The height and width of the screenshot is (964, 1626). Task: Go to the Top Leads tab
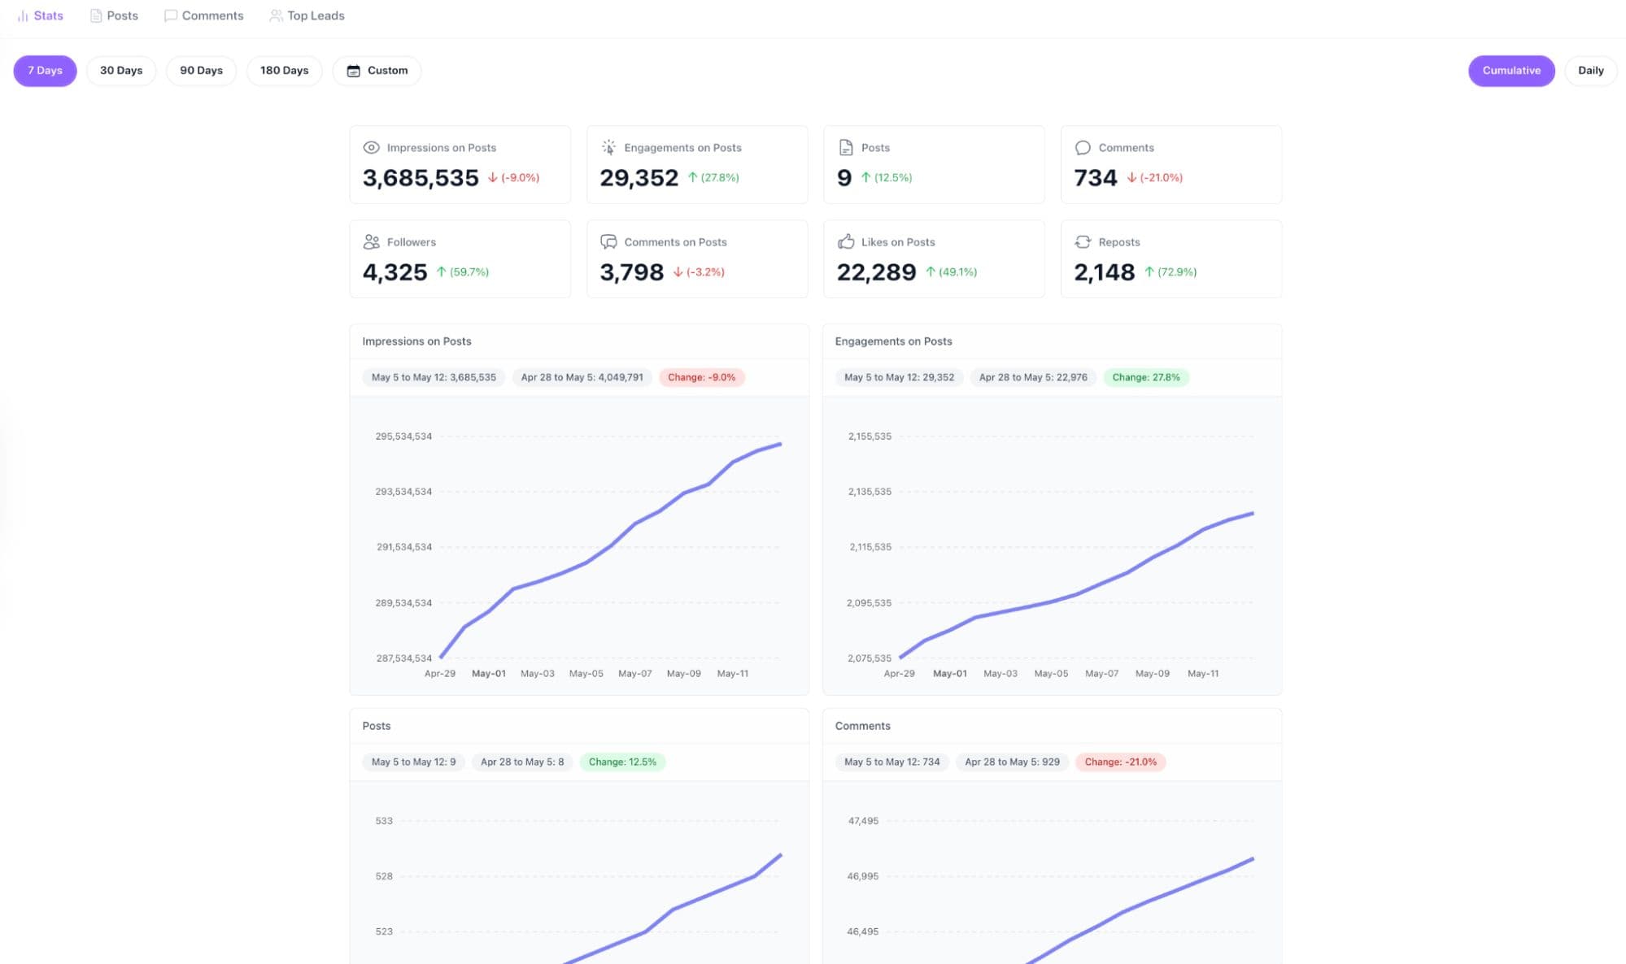pos(307,15)
